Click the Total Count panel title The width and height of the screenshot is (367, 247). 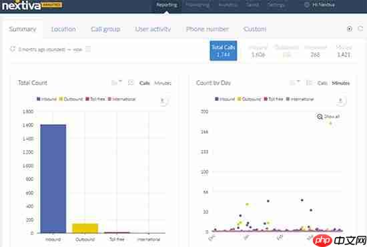pos(33,83)
